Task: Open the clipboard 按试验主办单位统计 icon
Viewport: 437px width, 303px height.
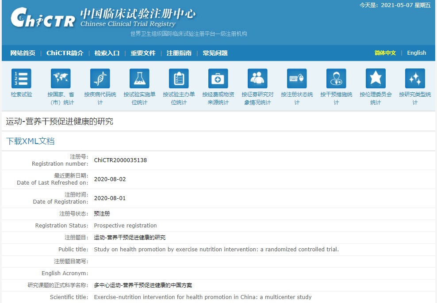Action: (x=179, y=78)
